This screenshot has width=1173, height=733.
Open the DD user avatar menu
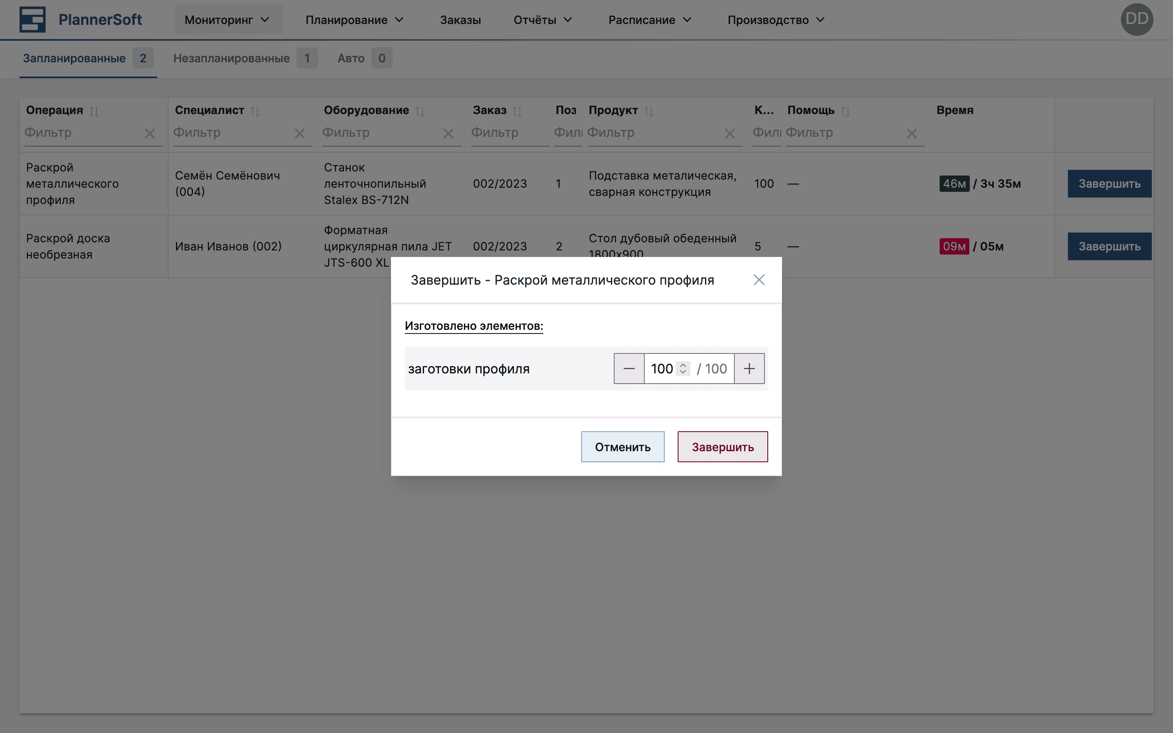point(1136,20)
